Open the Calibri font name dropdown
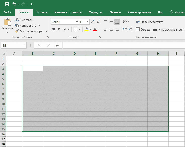 pyautogui.click(x=77, y=22)
